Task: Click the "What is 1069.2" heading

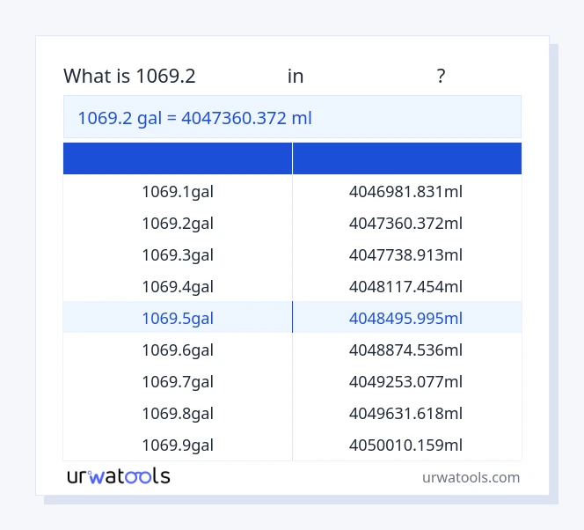Action: pos(129,76)
